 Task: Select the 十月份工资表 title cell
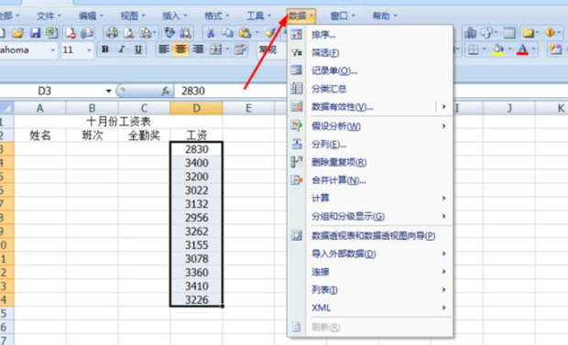pyautogui.click(x=118, y=122)
